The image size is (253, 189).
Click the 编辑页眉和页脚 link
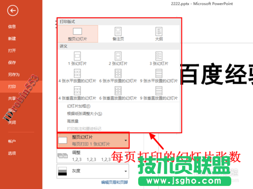click(114, 182)
